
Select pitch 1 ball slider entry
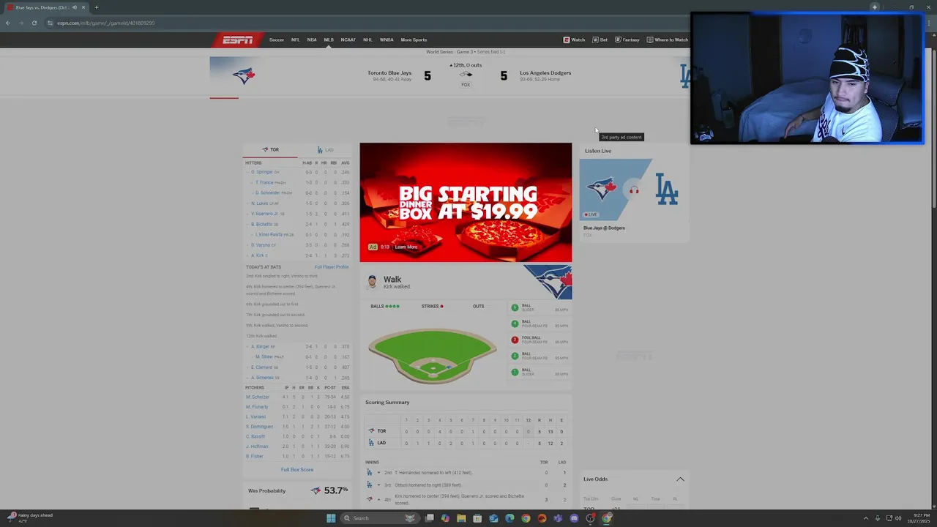540,372
